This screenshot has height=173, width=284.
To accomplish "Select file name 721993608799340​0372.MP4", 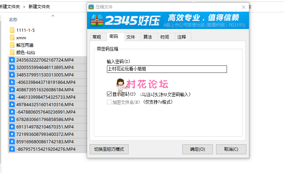I will click(45, 134).
